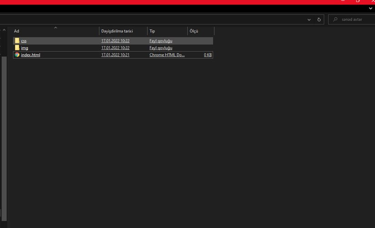The width and height of the screenshot is (375, 228).
Task: Sort files by the Ölçü column
Action: pyautogui.click(x=200, y=31)
